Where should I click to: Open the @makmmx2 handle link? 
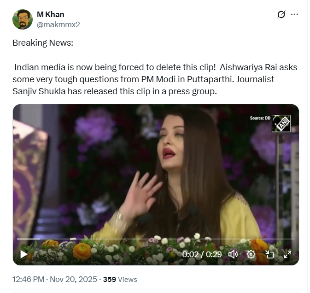[58, 24]
